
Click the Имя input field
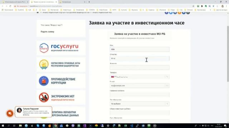click(x=140, y=49)
